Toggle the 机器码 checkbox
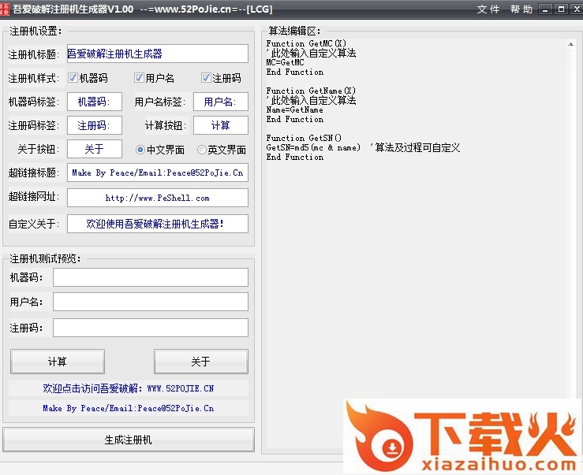This screenshot has width=583, height=475. coord(73,78)
